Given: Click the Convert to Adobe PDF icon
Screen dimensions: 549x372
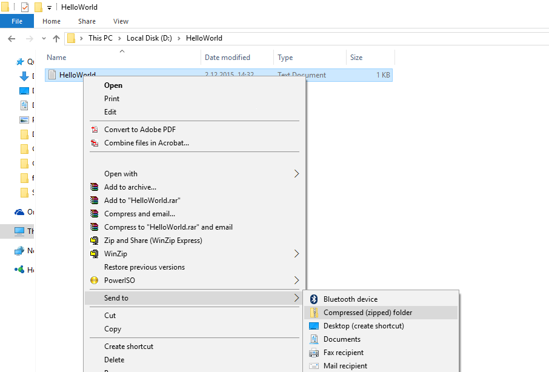Looking at the screenshot, I should (95, 130).
